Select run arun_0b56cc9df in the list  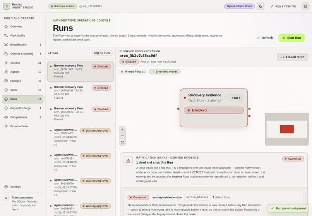click(x=81, y=71)
